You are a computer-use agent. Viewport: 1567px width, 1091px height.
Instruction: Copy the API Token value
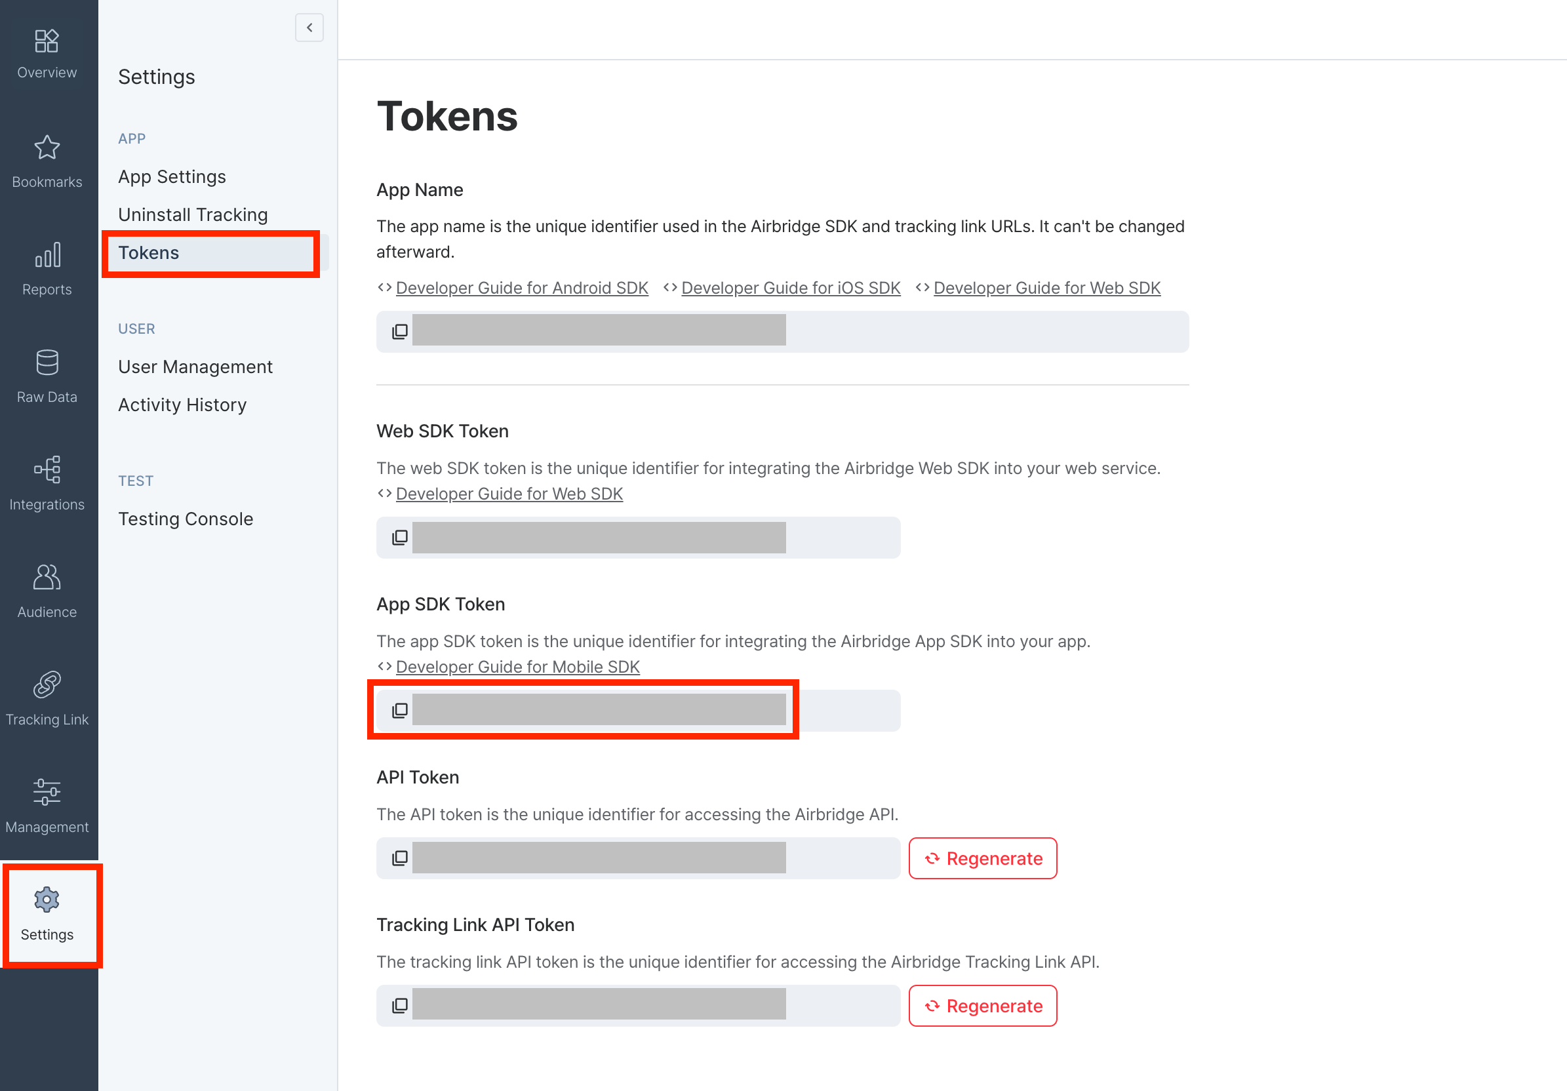click(x=400, y=858)
